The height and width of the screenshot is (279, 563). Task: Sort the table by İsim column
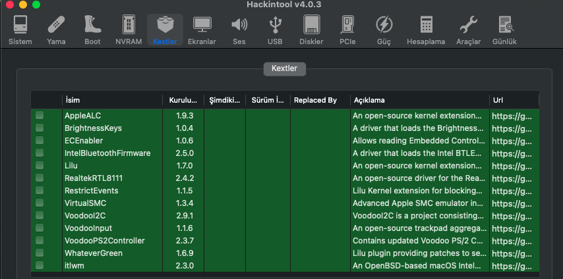pyautogui.click(x=112, y=100)
